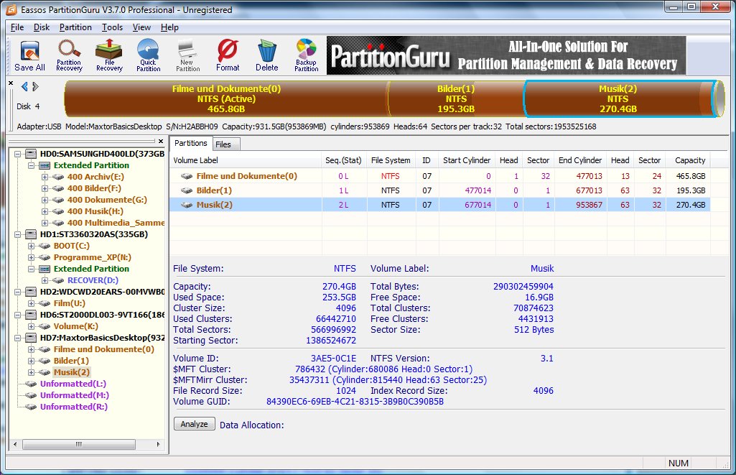Expand the Film(U:) node
The image size is (736, 475).
[32, 303]
